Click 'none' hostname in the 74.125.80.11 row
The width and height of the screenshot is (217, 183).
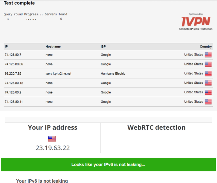pos(49,102)
